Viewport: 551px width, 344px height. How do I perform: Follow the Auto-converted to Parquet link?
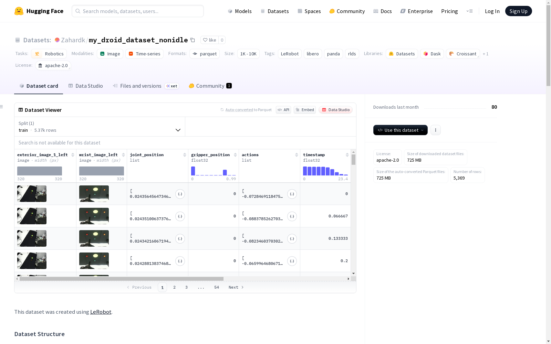pos(246,110)
